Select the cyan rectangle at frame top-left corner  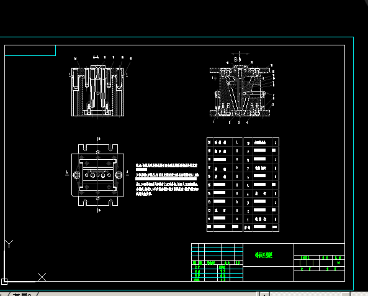coord(30,50)
